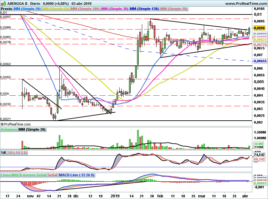Open the blue MM (Simple 20) label

[27, 9]
